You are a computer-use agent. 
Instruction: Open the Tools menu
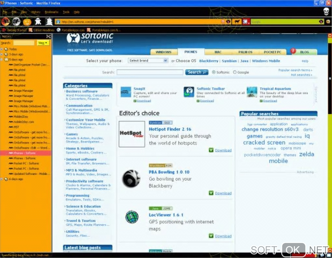(66, 12)
